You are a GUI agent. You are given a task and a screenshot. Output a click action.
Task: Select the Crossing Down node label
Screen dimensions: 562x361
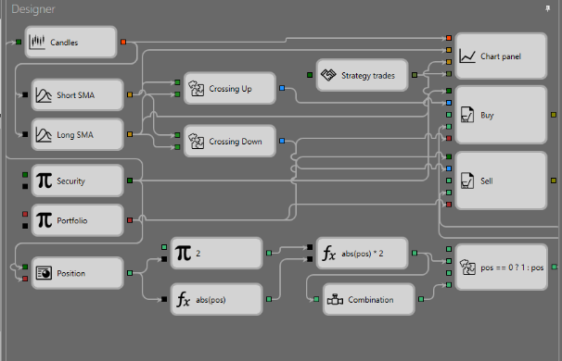click(x=236, y=142)
